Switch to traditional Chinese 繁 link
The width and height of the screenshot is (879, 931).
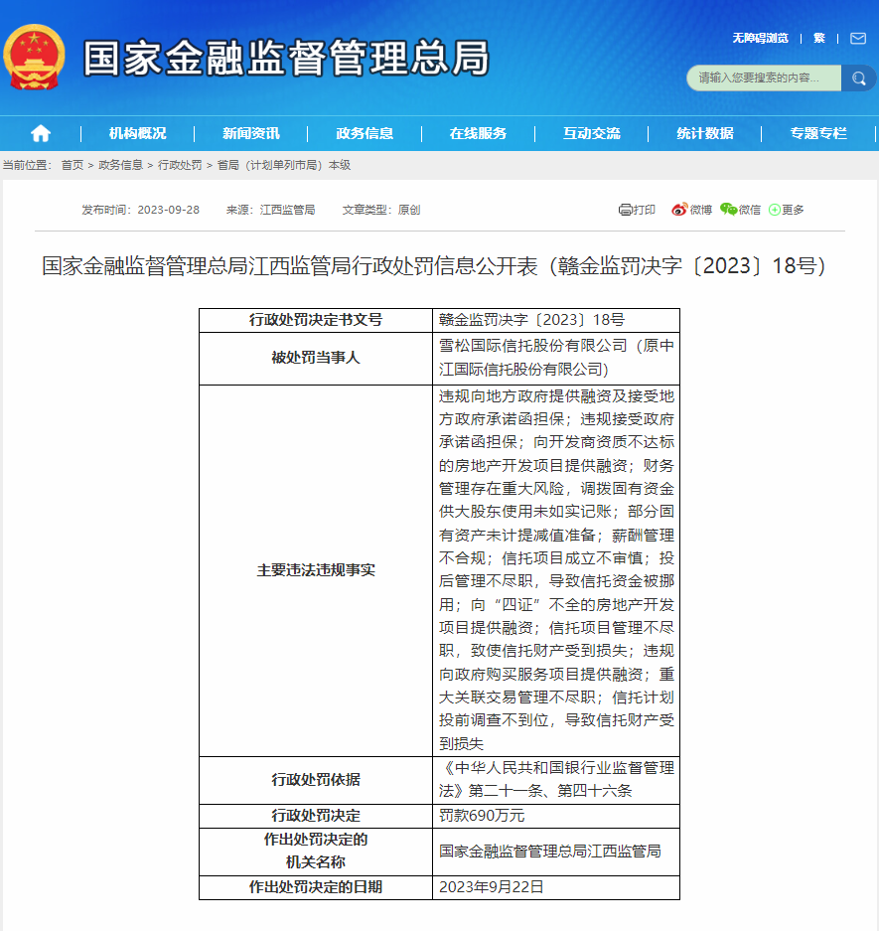(x=819, y=38)
